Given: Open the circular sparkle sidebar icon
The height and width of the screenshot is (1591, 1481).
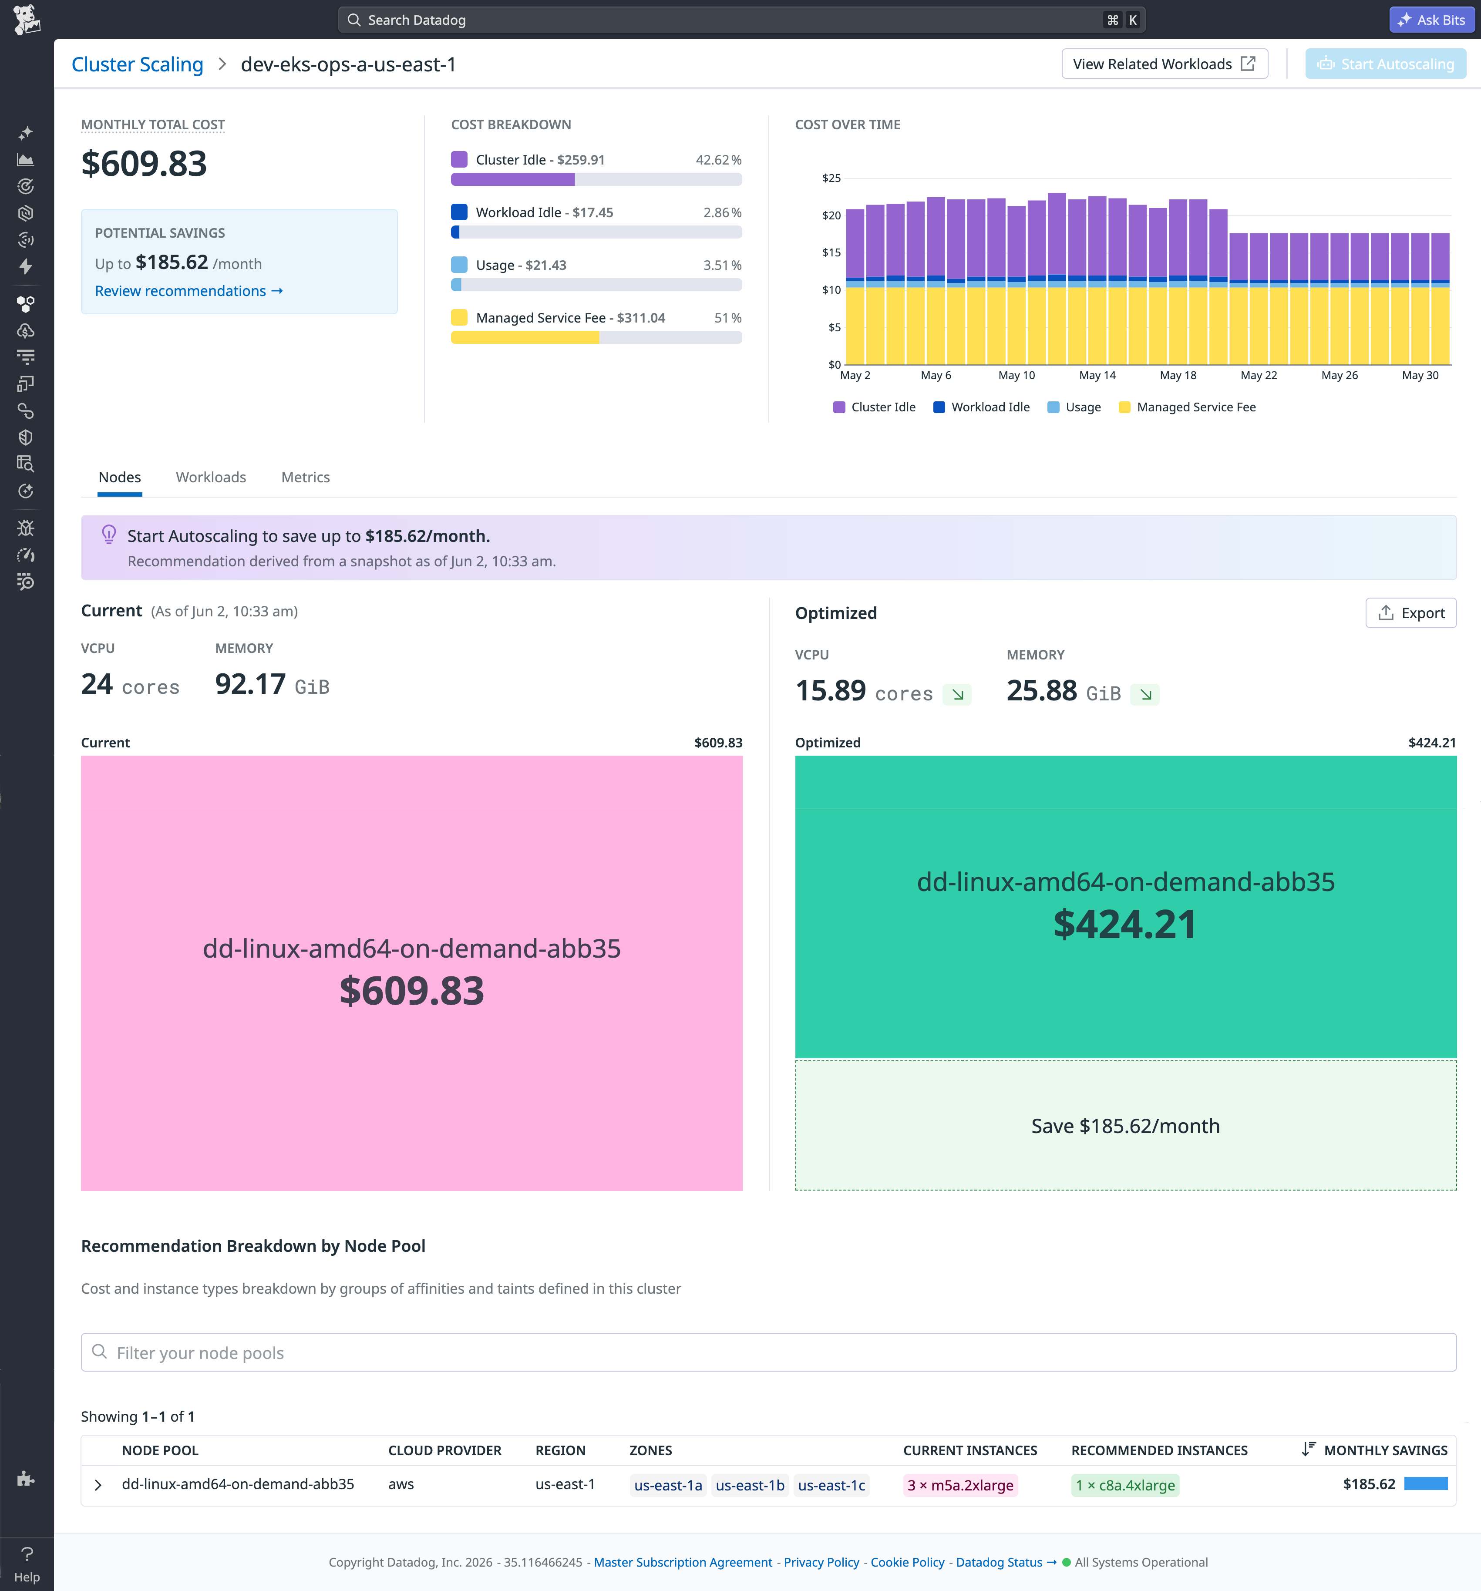Looking at the screenshot, I should (26, 491).
